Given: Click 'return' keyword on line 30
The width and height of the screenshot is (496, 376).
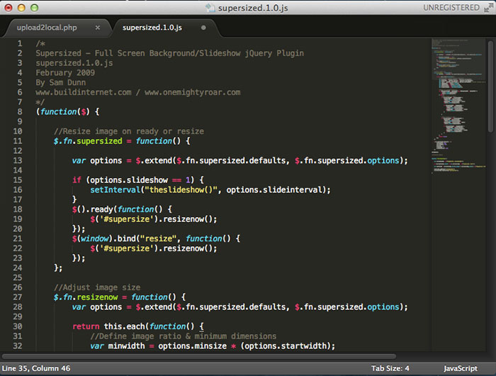Looking at the screenshot, I should (86, 326).
